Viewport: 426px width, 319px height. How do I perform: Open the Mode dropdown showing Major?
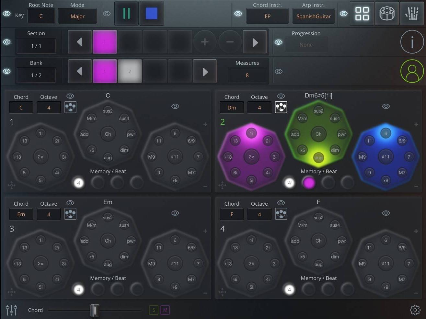[77, 16]
